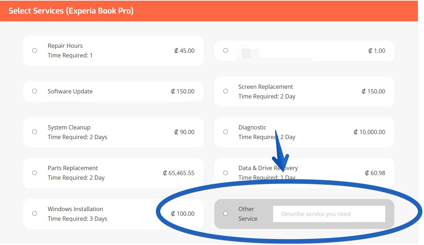Image resolution: width=424 pixels, height=245 pixels.
Task: Click the Windows Installation label
Action: [75, 209]
